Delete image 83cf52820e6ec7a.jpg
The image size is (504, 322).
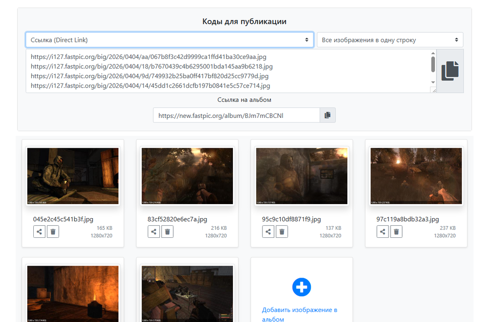[x=168, y=231]
